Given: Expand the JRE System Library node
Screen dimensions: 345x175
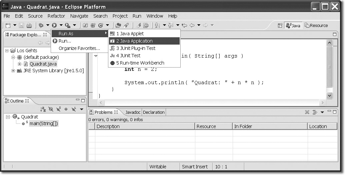Looking at the screenshot, I should pyautogui.click(x=13, y=71).
